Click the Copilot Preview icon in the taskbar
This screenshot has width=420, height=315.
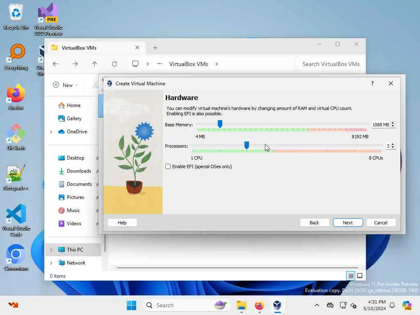(407, 305)
